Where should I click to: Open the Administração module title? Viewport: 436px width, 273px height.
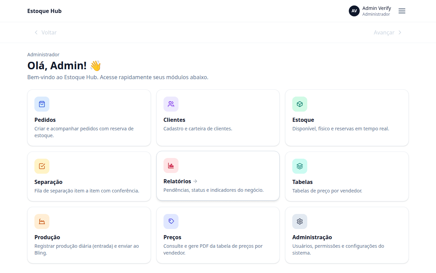coord(312,237)
